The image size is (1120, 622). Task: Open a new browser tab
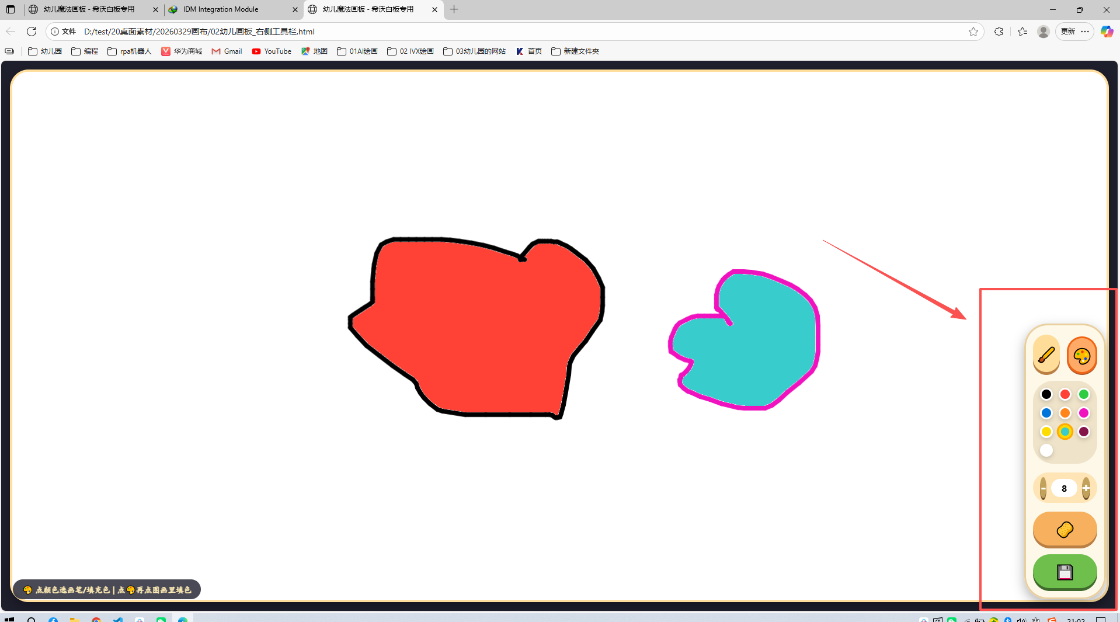point(454,9)
